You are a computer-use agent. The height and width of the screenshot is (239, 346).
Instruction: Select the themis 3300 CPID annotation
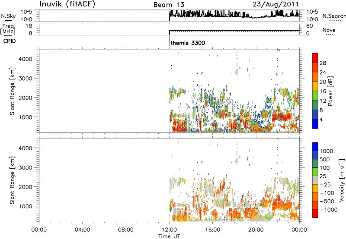pos(188,43)
